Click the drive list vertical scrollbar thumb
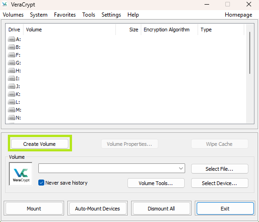259x222 pixels. coord(250,53)
